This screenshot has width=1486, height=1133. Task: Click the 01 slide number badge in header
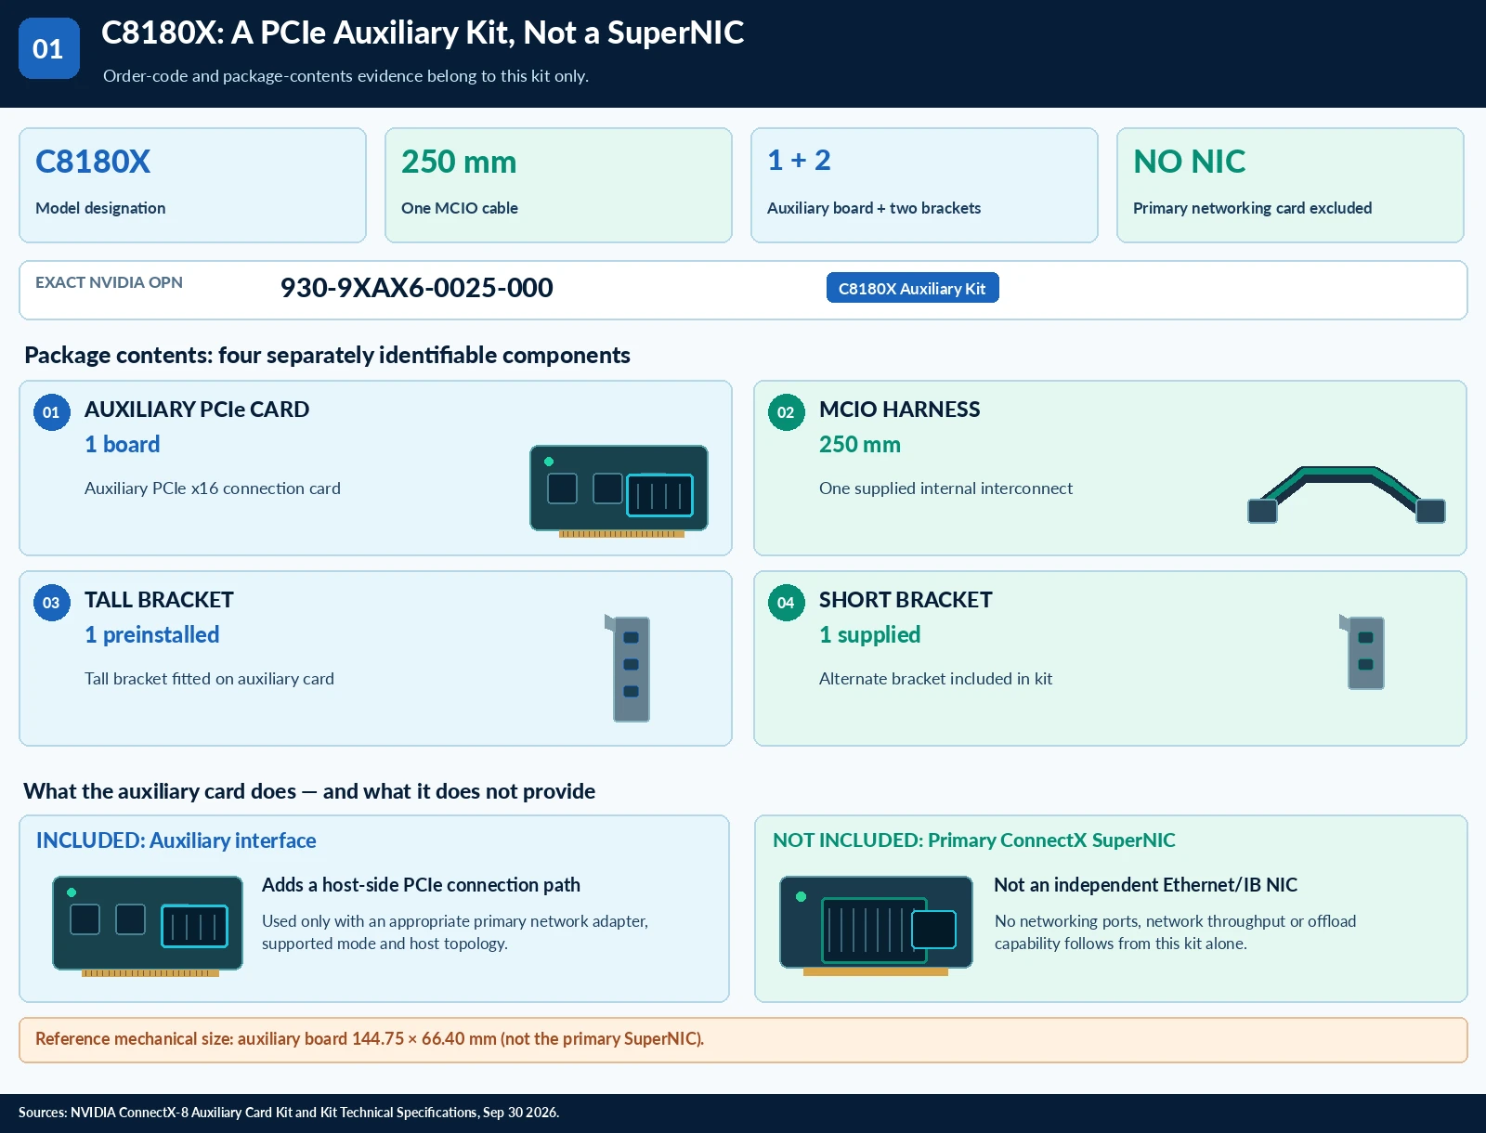pos(48,48)
